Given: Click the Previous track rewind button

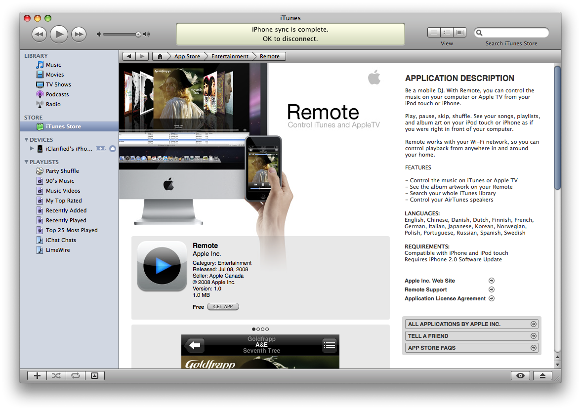Looking at the screenshot, I should coord(40,35).
